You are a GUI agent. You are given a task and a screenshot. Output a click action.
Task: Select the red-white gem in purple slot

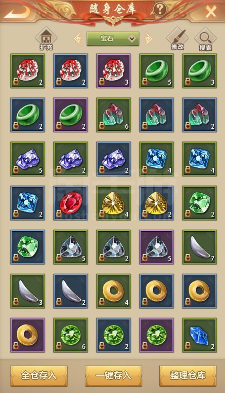click(113, 70)
